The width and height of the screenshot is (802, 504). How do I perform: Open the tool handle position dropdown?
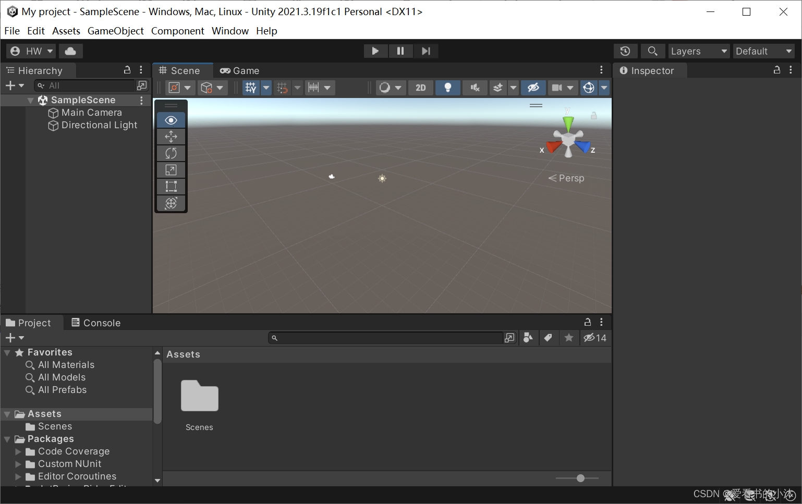pos(180,88)
